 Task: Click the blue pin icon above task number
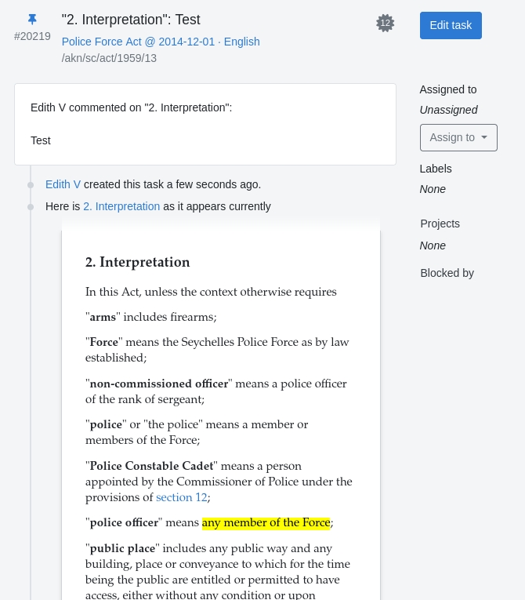32,19
